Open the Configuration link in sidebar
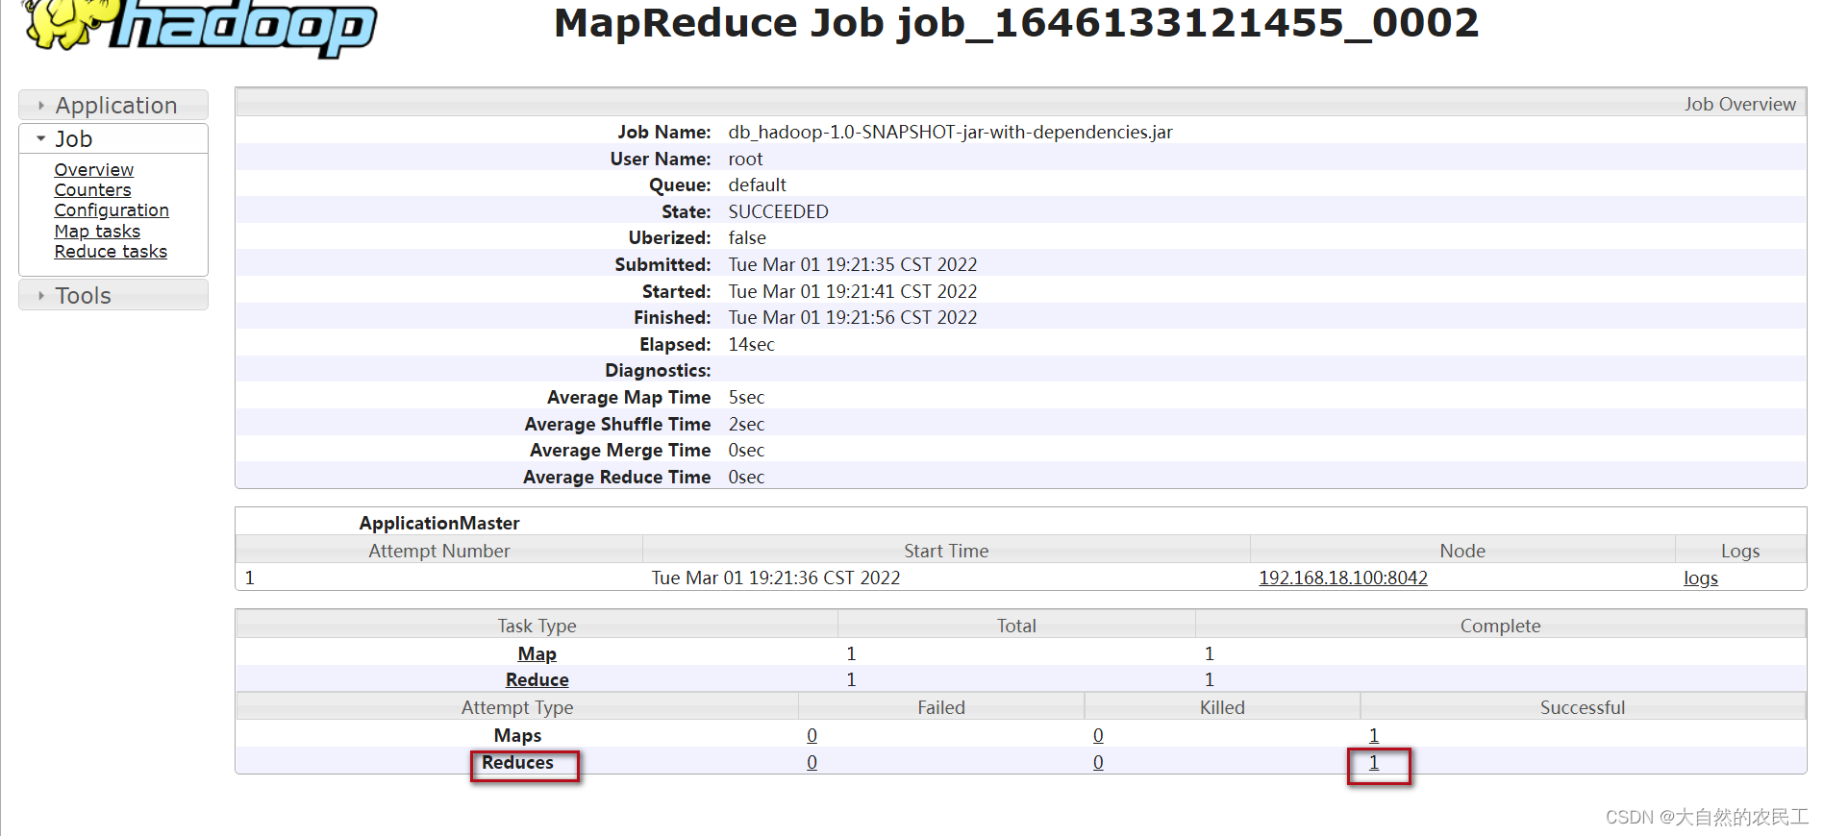Screen dimensions: 1823x836 [112, 209]
